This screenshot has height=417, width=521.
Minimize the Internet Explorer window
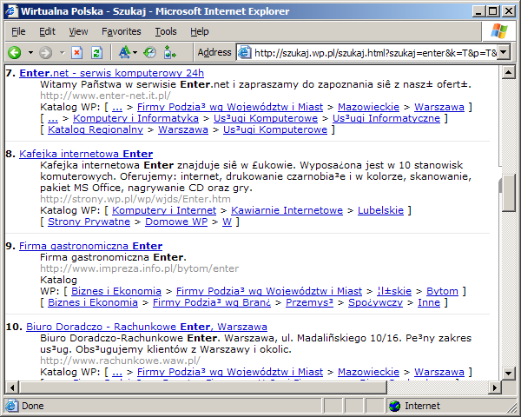click(478, 11)
